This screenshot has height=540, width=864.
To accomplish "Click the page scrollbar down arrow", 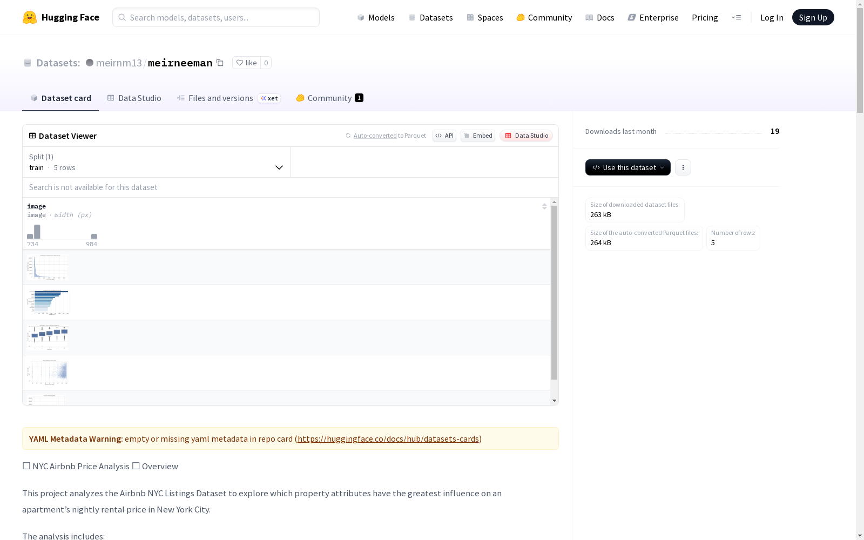I will [860, 536].
